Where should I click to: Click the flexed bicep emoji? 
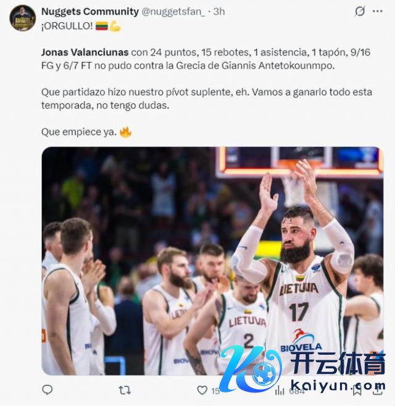(115, 26)
